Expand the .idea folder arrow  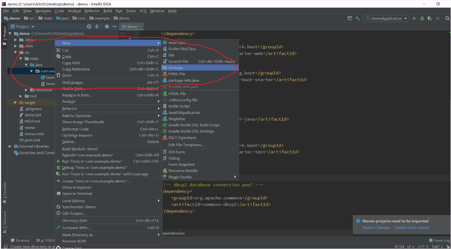click(x=16, y=40)
